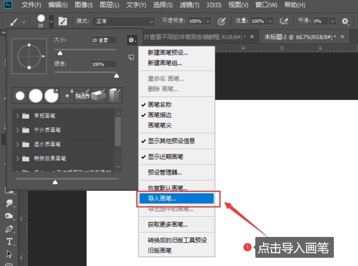
Task: Select the Pen tool in toolbox
Action: 9,229
